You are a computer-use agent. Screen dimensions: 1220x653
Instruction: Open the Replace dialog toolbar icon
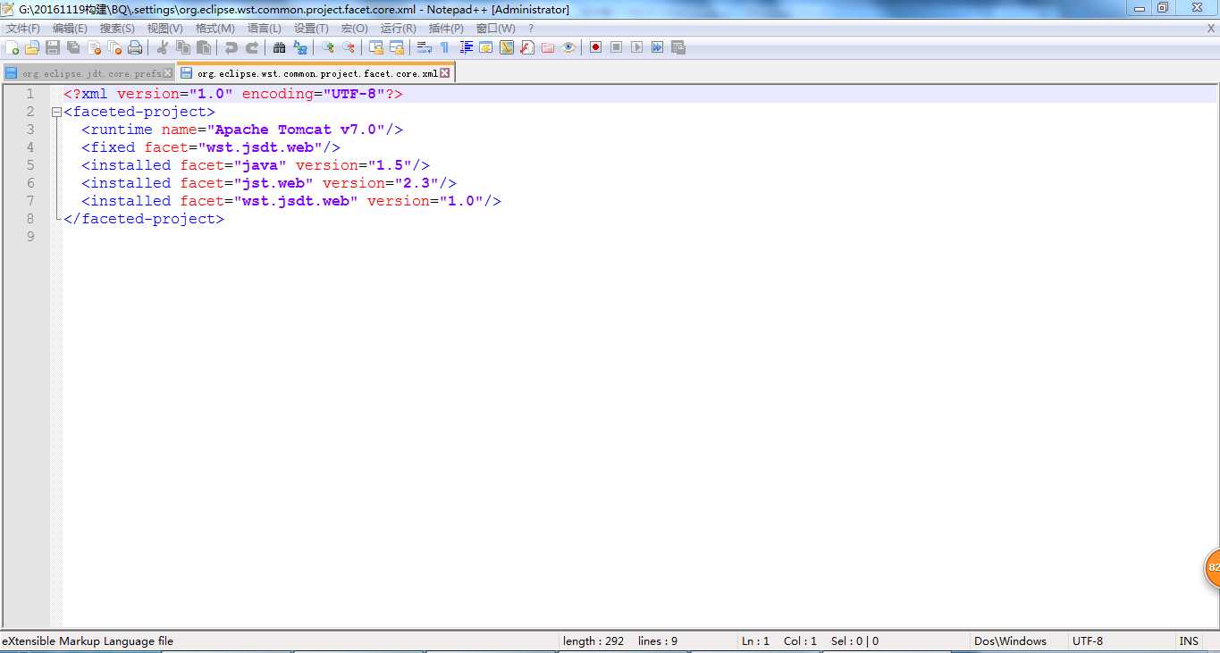pyautogui.click(x=300, y=47)
